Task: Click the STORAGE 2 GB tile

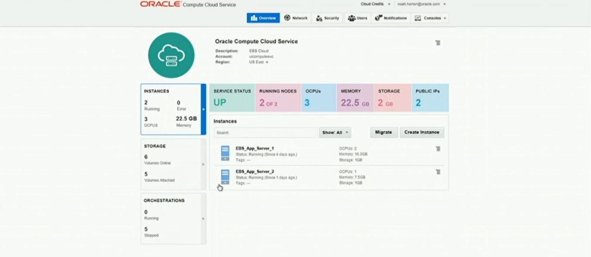Action: 392,98
